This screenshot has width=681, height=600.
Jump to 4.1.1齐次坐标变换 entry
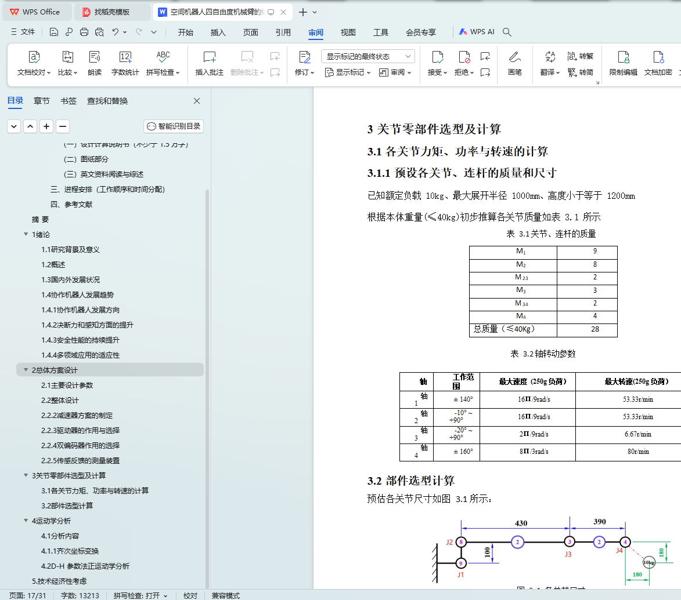point(70,551)
